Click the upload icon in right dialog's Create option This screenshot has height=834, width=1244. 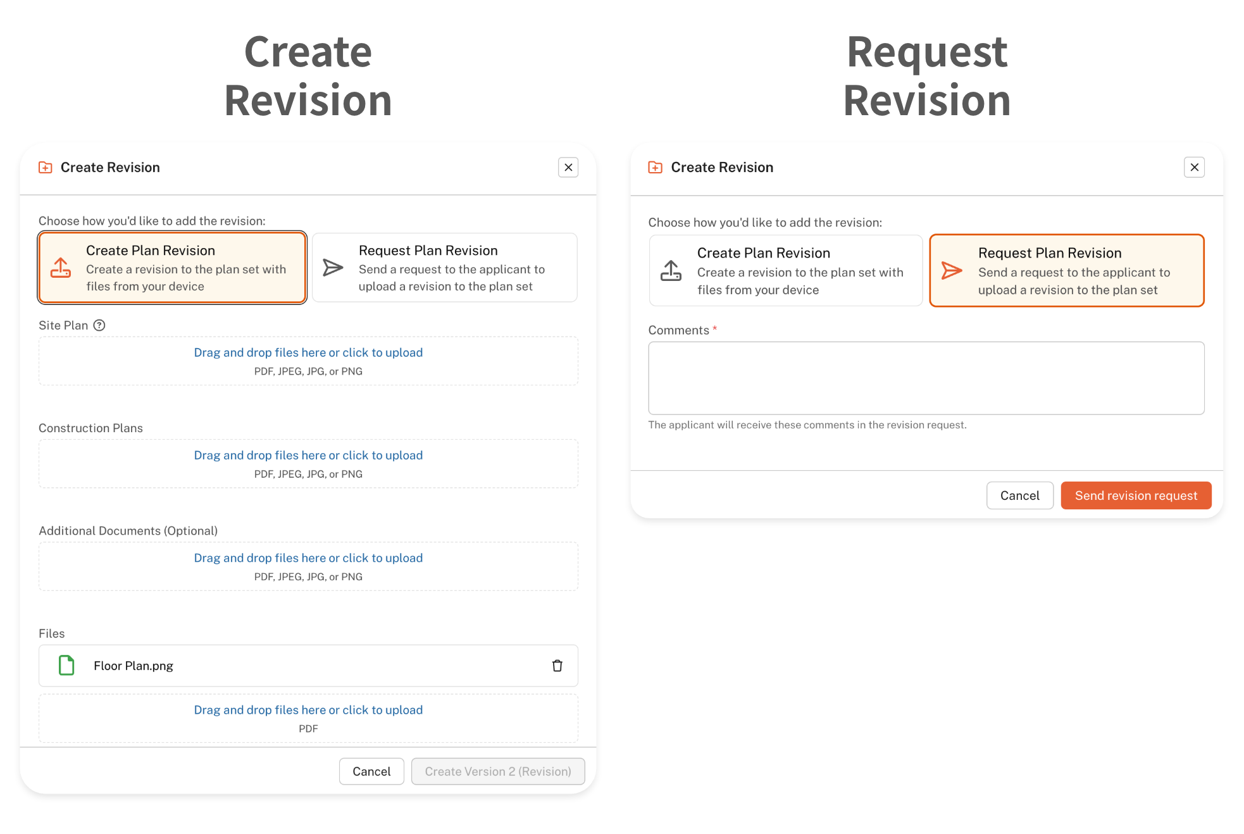[x=671, y=271]
